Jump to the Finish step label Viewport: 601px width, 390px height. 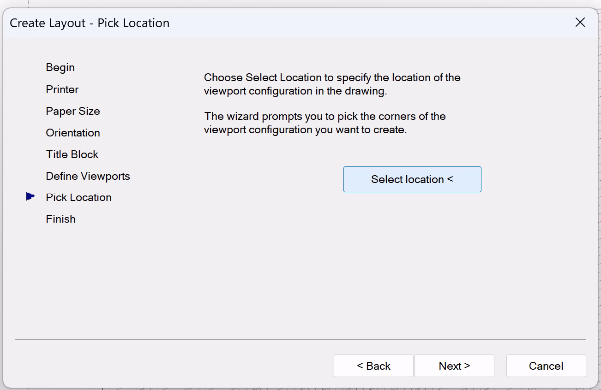click(x=61, y=219)
